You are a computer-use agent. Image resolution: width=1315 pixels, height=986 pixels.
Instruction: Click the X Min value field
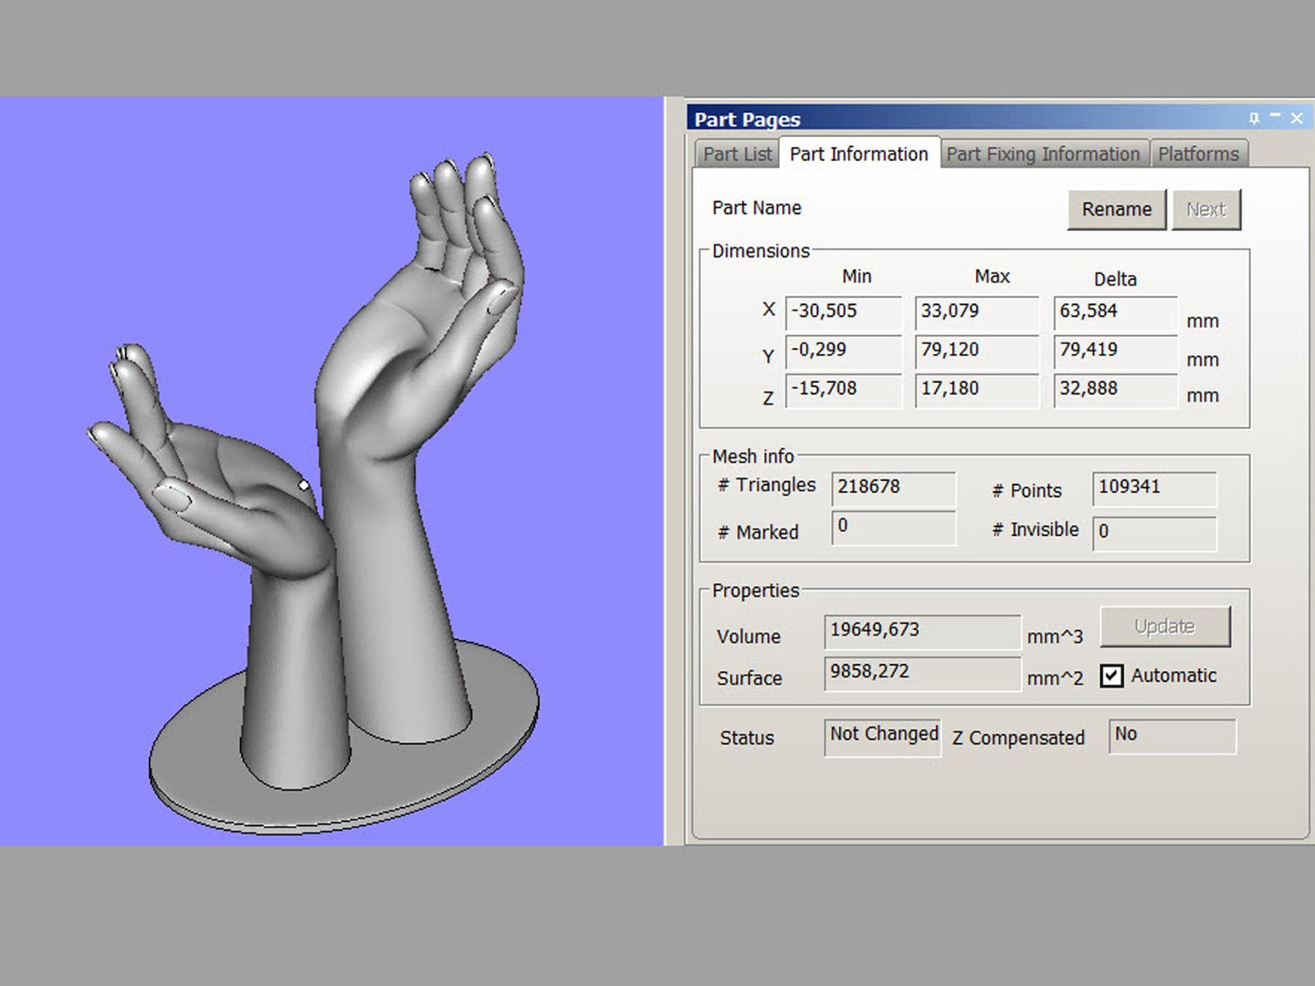pyautogui.click(x=844, y=312)
